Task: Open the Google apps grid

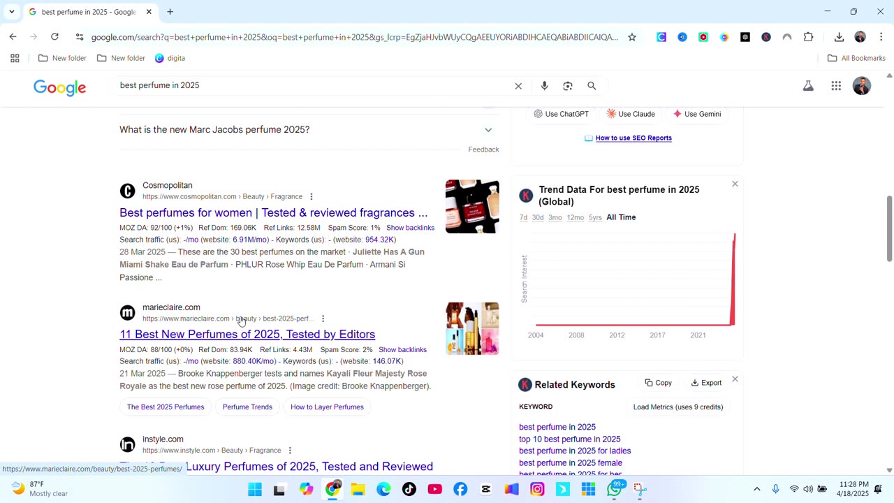Action: [x=836, y=86]
